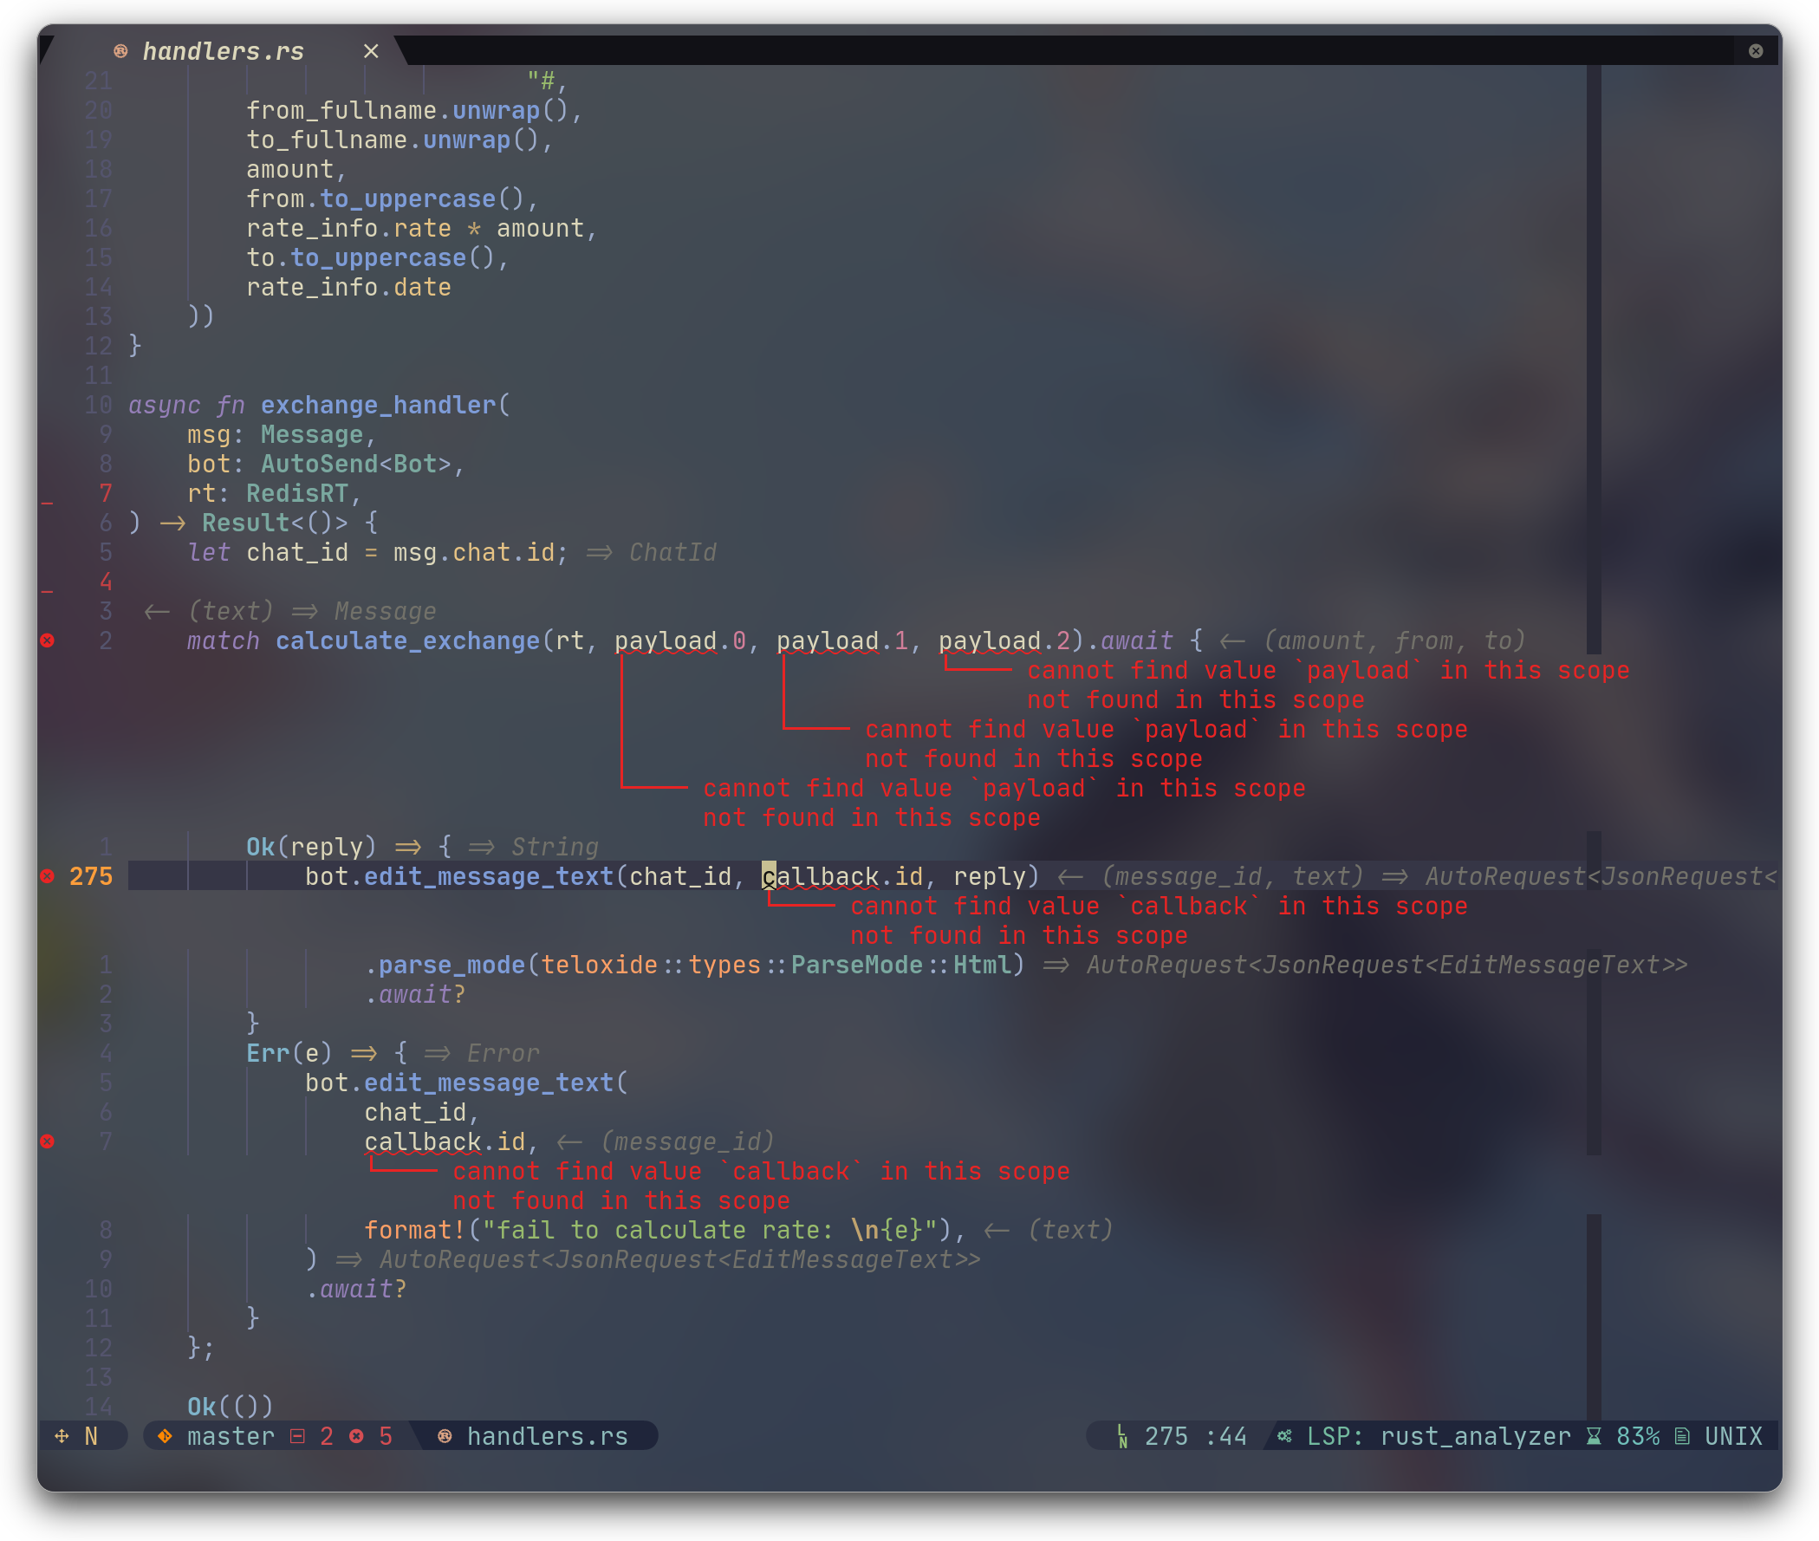Click the LSP gears icon in statusline

[x=1284, y=1436]
